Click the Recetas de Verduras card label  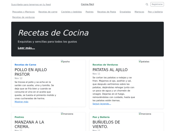click(x=105, y=65)
